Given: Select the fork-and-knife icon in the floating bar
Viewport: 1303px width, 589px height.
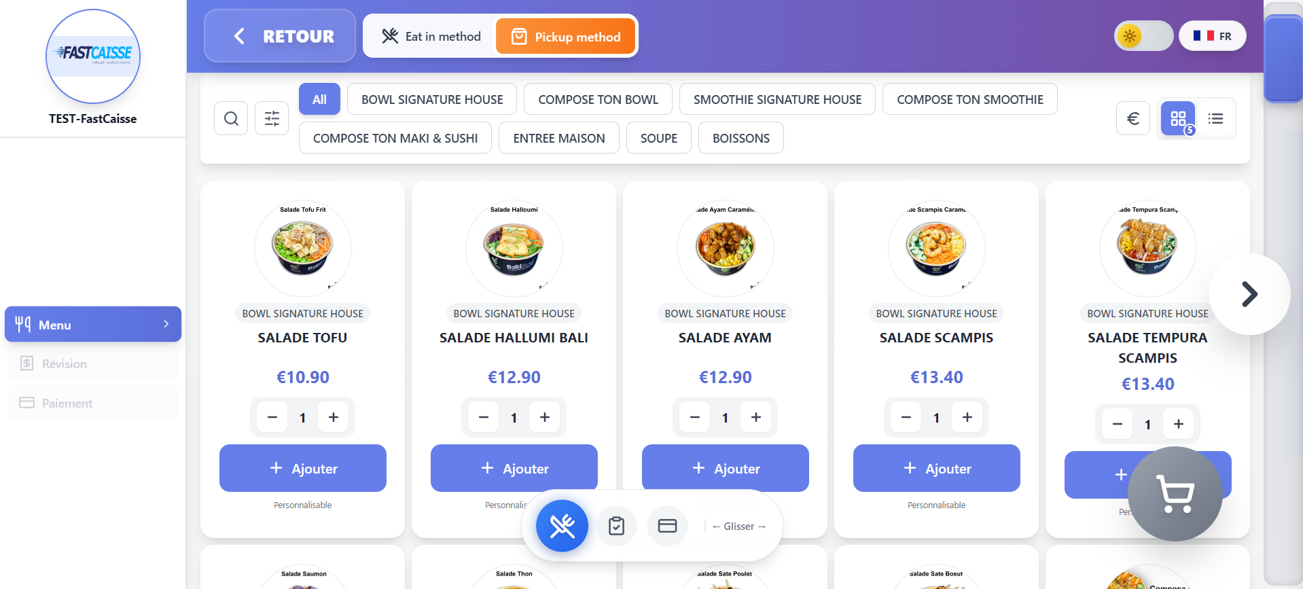Looking at the screenshot, I should 561,525.
